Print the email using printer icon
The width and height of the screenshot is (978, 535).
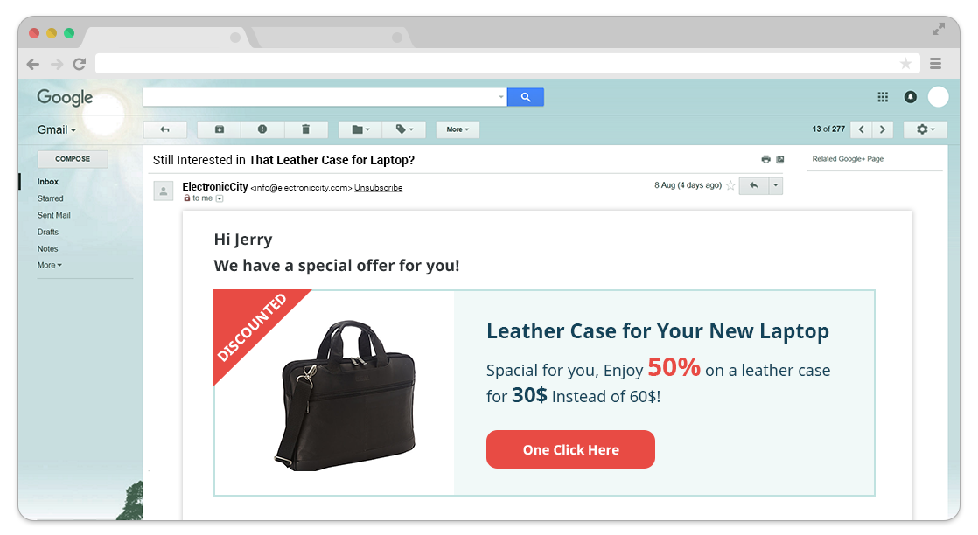click(x=766, y=160)
